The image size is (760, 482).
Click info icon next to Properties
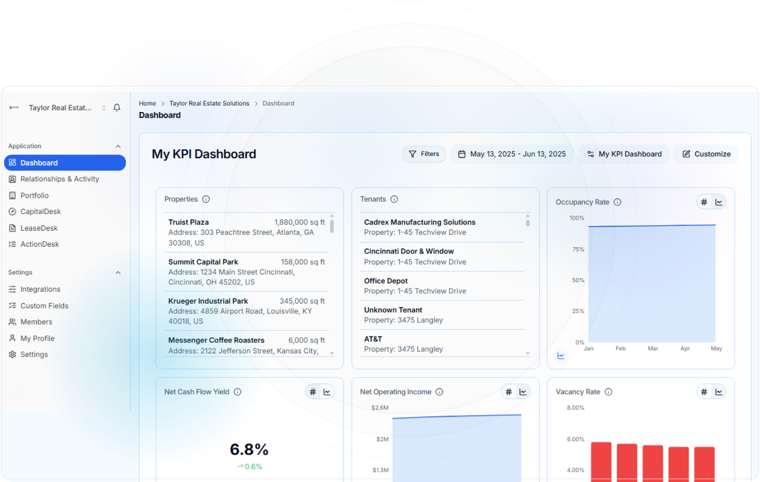(x=206, y=199)
